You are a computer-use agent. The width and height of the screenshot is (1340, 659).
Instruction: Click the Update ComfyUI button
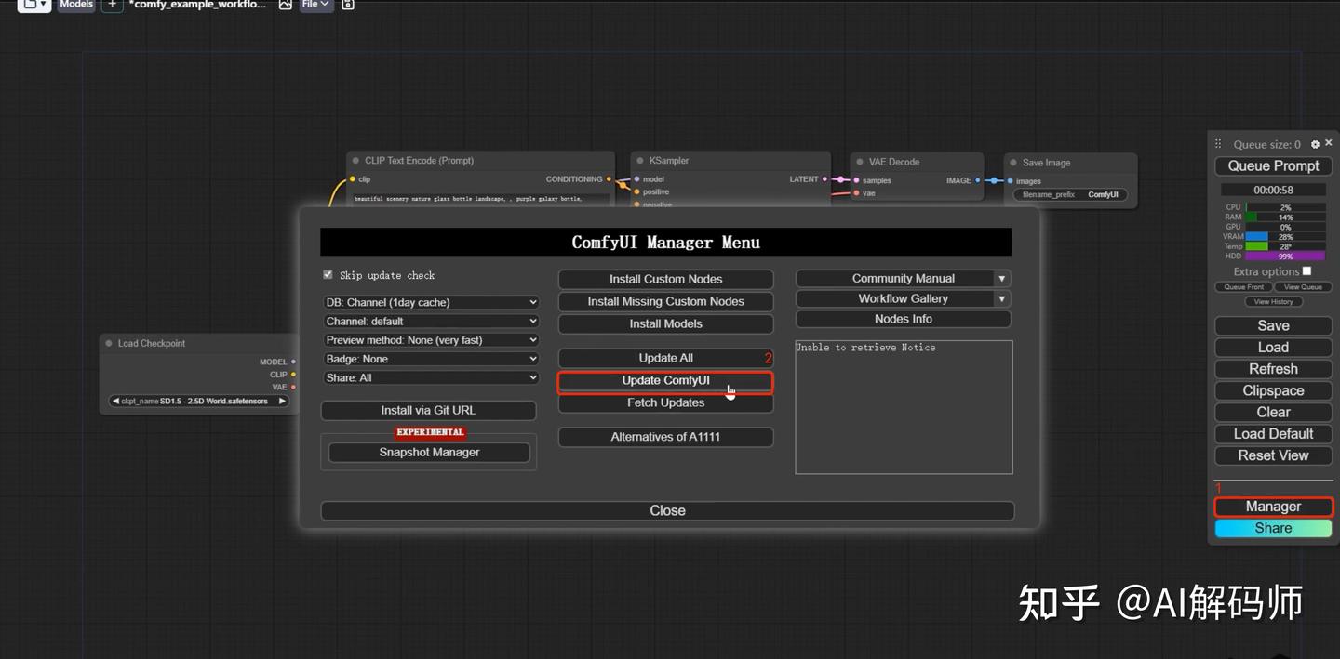tap(665, 380)
